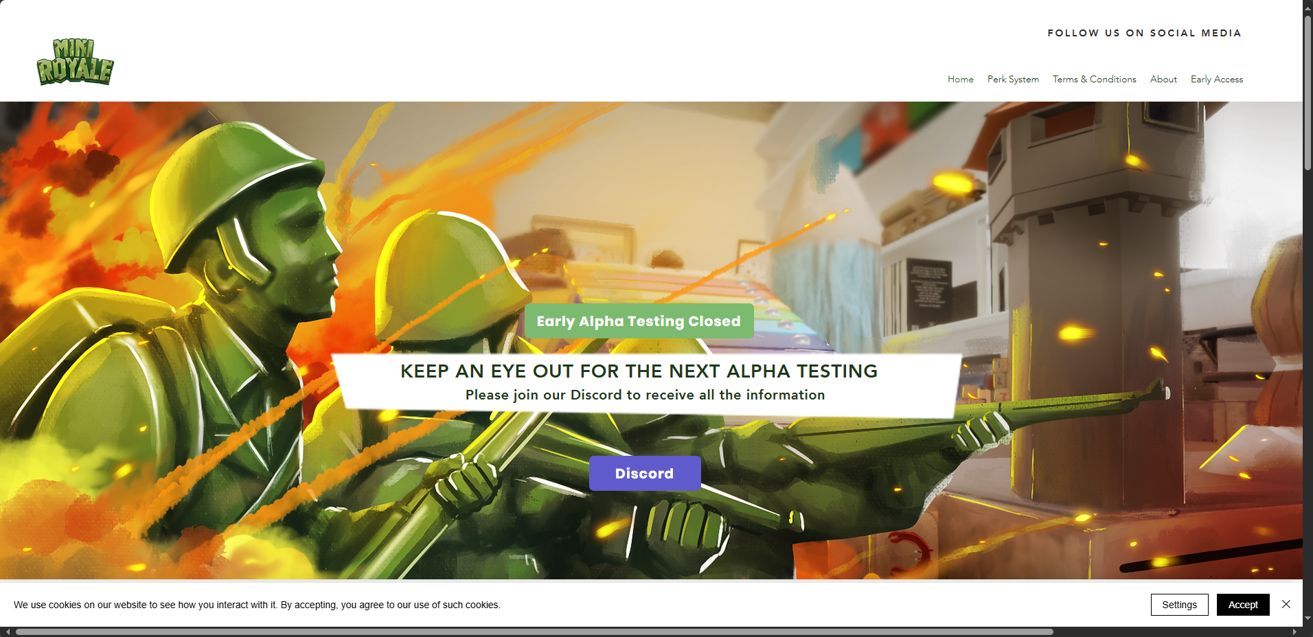Click the Mini Royale logo
1313x637 pixels.
pos(75,62)
